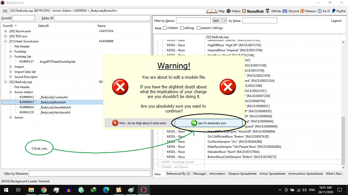Focus the Filter by Name field
The image size is (348, 195).
[193, 21]
